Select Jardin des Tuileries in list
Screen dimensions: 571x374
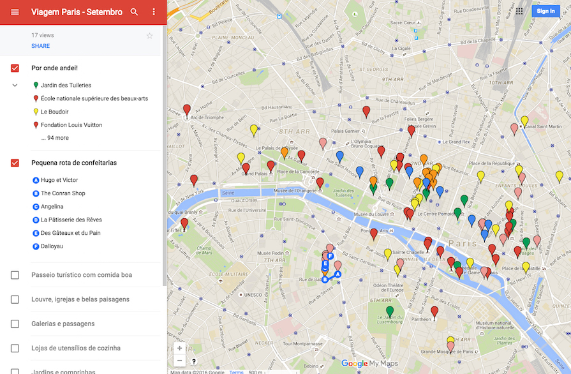(x=66, y=86)
